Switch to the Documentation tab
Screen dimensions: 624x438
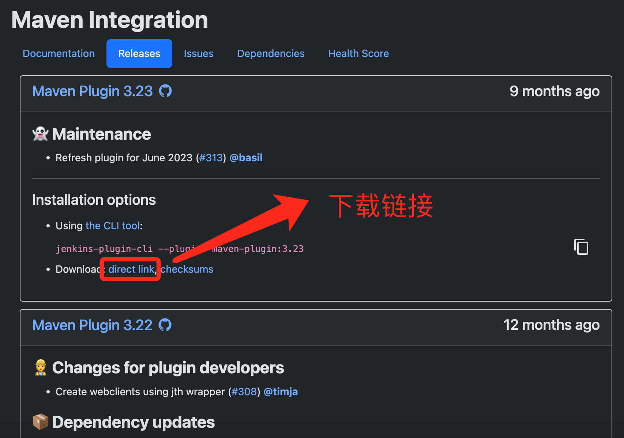[x=59, y=54]
